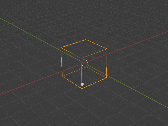
Task: Select the small white sphere below the cube
Action: tap(82, 84)
